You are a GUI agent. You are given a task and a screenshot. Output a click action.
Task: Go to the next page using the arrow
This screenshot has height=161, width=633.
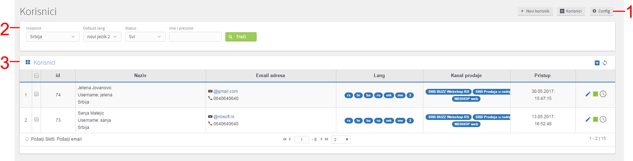click(x=322, y=139)
